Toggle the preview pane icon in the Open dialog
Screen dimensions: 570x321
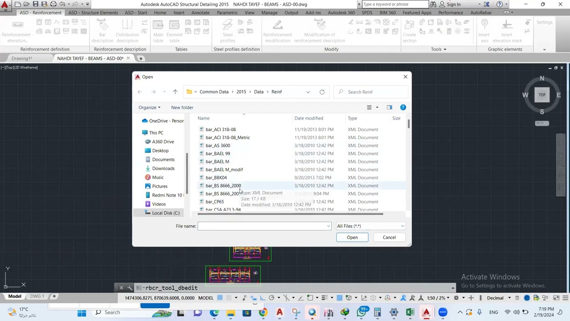(389, 107)
